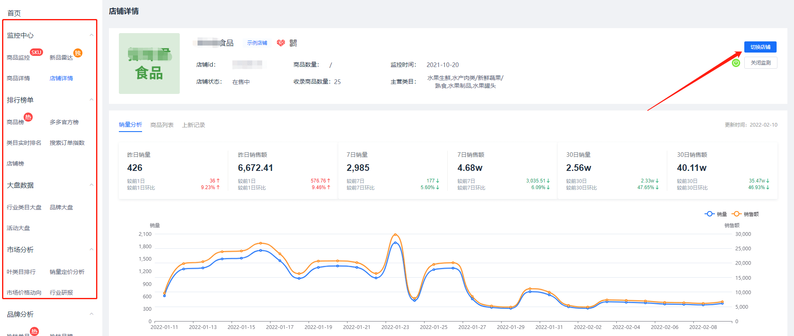Switch to the 销量分析 tab

130,125
